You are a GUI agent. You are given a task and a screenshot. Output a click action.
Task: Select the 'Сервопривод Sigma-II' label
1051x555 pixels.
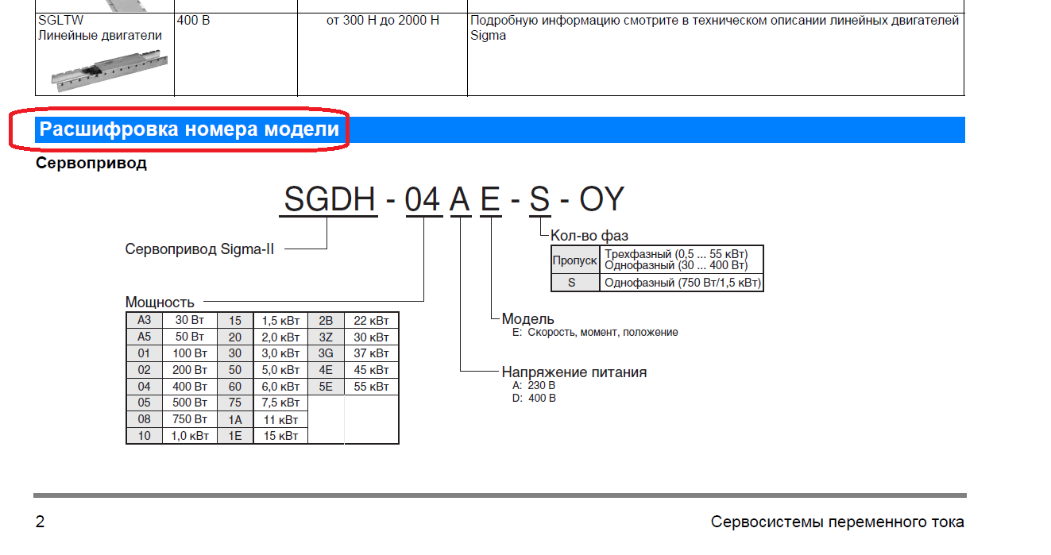pyautogui.click(x=199, y=249)
